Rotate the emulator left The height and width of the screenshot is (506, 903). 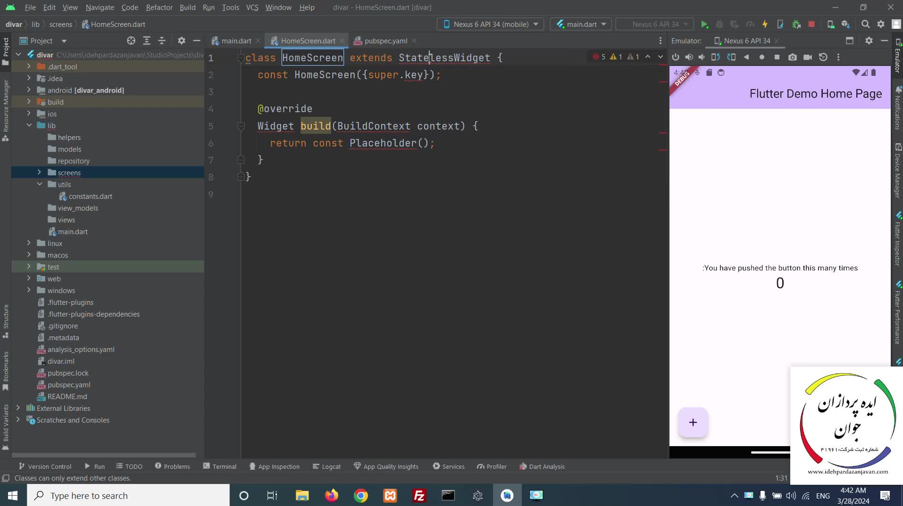(715, 57)
